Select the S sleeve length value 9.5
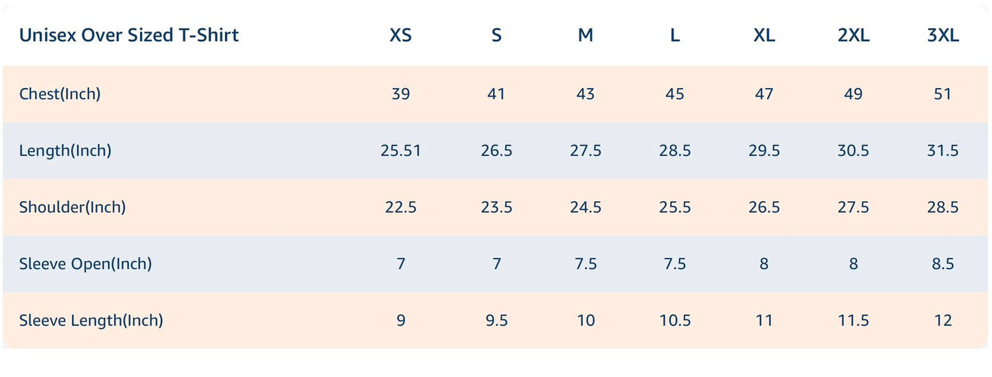 click(496, 320)
